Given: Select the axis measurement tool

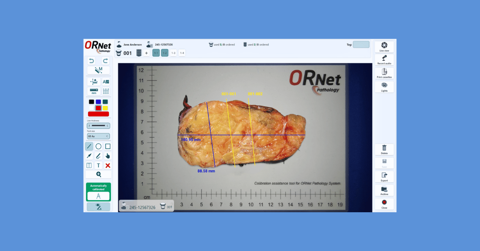Looking at the screenshot, I should click(x=94, y=82).
